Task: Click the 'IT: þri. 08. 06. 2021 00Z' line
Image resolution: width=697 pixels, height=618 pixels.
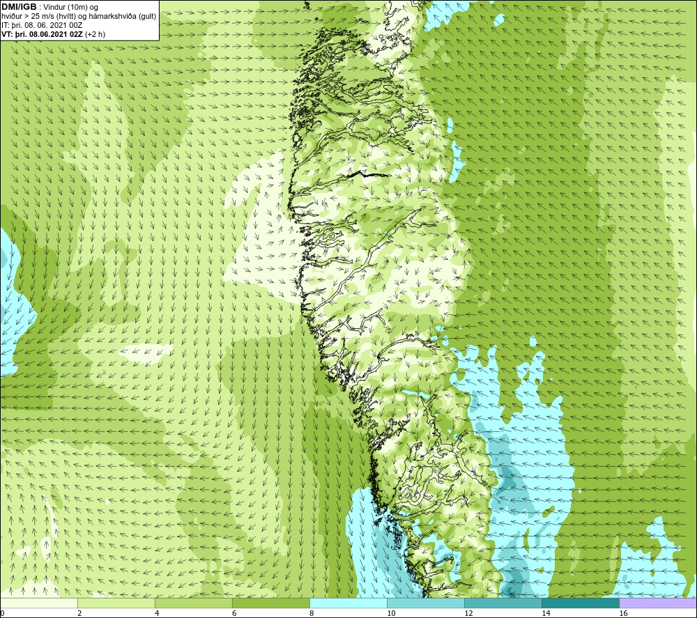Action: (x=42, y=25)
